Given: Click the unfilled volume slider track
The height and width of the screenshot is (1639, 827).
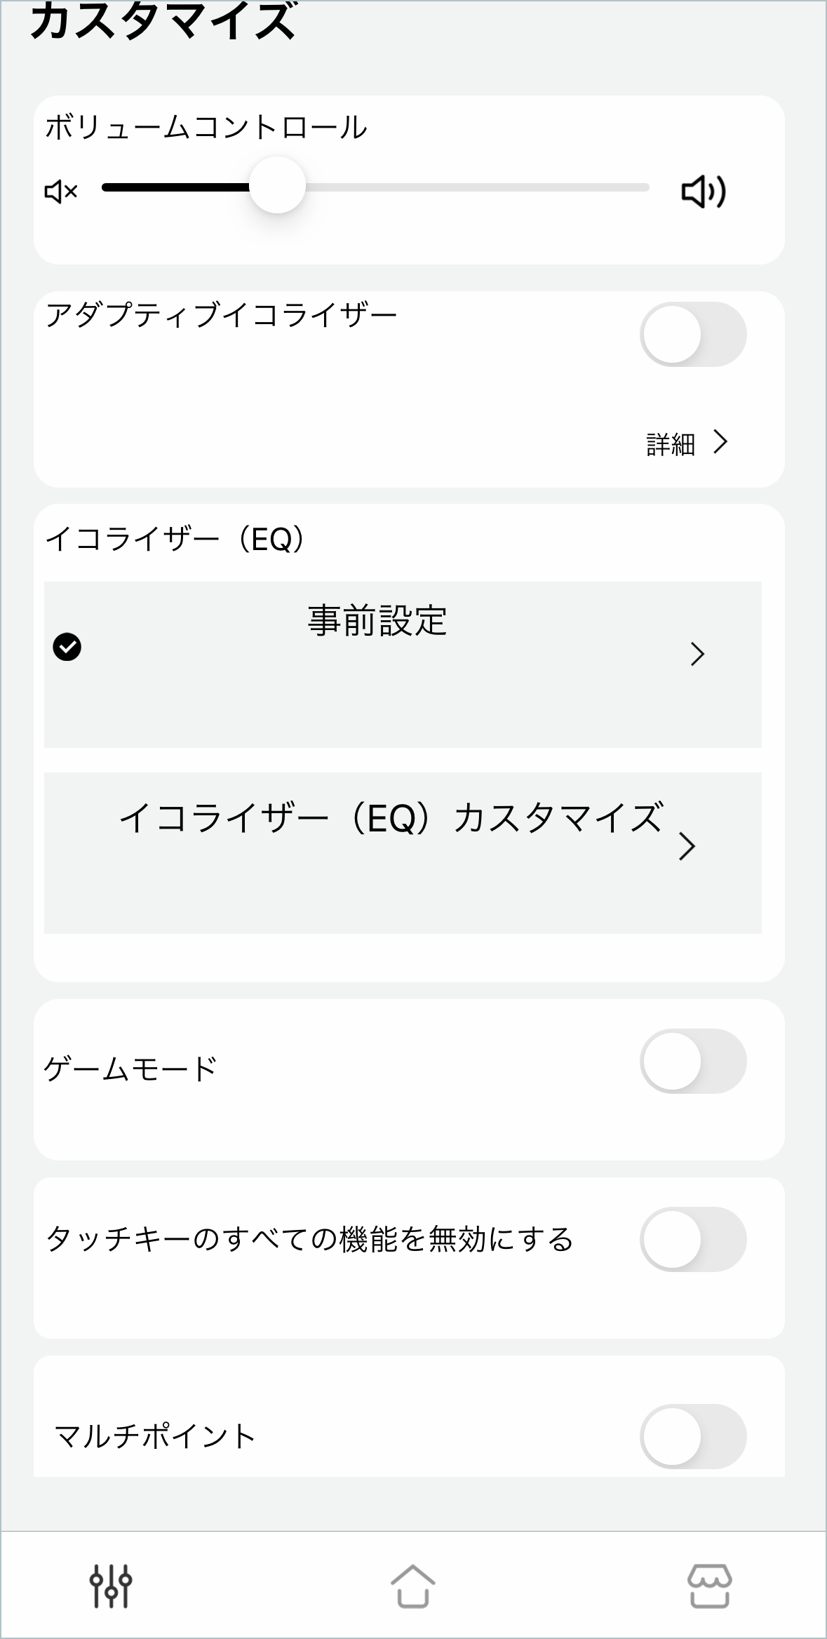Looking at the screenshot, I should (477, 187).
